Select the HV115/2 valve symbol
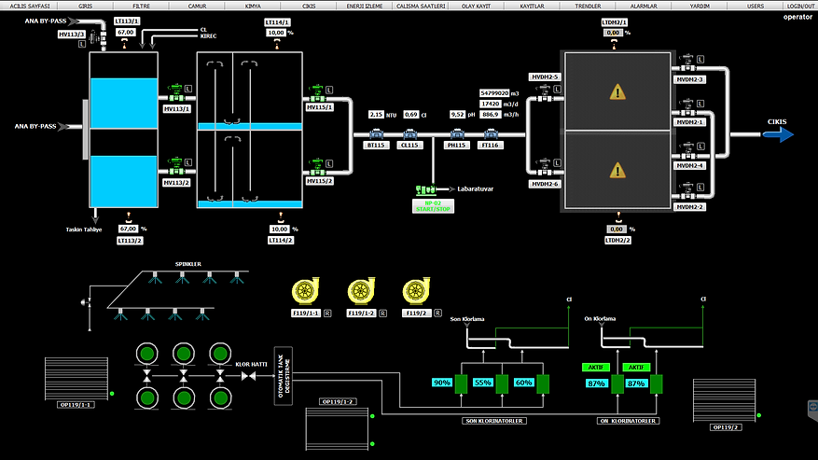This screenshot has height=460, width=818. tap(317, 172)
